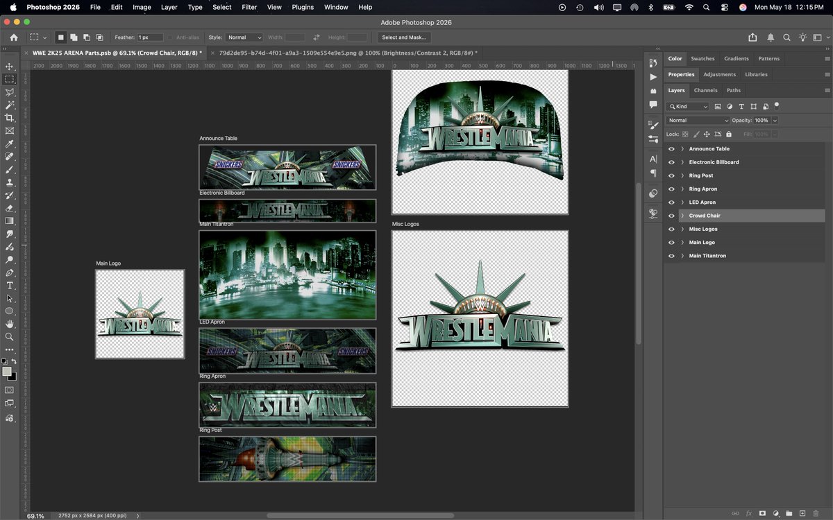Hide the LED Apron layer group

coord(671,202)
